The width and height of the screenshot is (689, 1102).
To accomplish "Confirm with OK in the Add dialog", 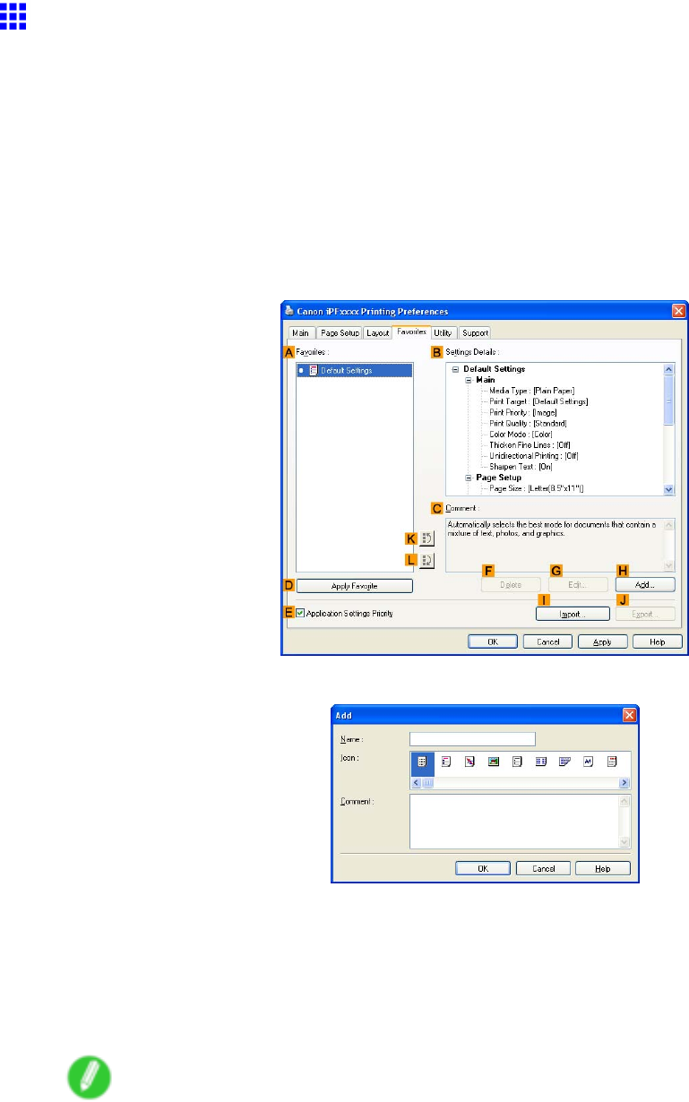I will 483,868.
